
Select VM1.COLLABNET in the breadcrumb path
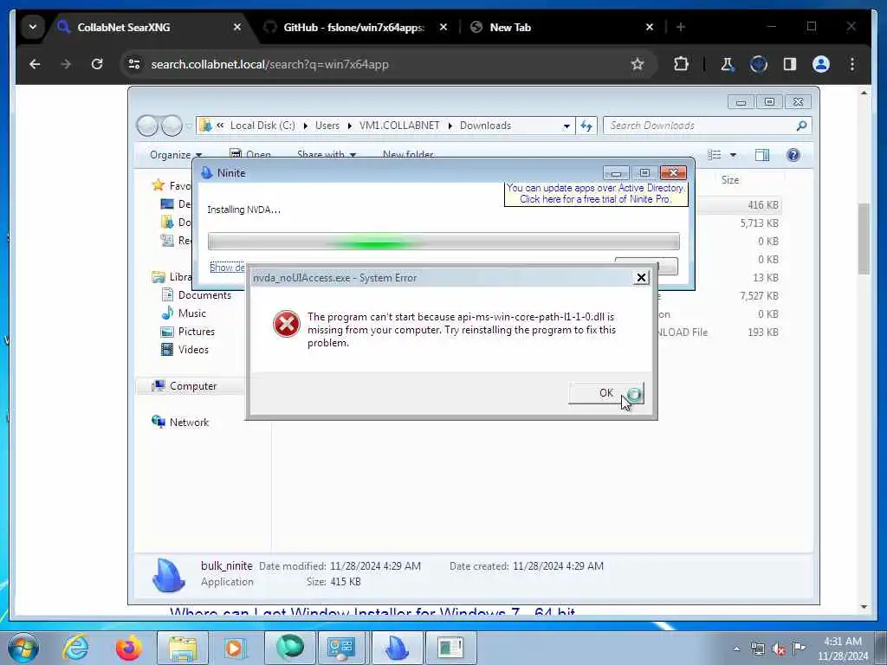tap(399, 126)
